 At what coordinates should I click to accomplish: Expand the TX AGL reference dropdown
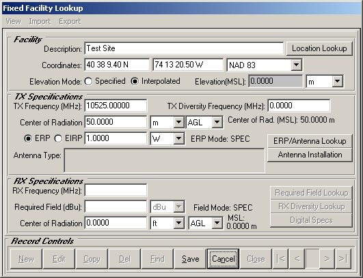tap(217, 122)
